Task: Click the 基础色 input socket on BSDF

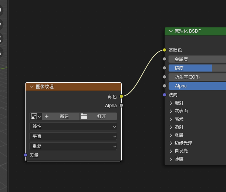Action: click(x=164, y=50)
